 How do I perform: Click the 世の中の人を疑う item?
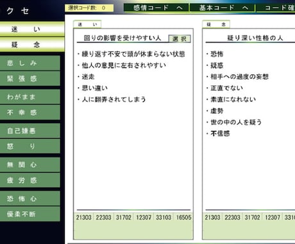(x=234, y=122)
